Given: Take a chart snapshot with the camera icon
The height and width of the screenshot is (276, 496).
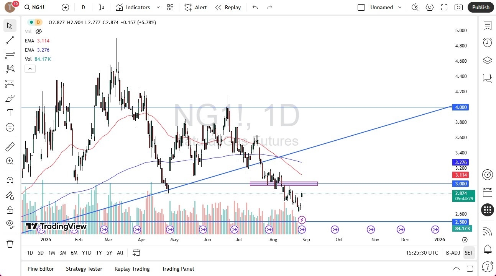Looking at the screenshot, I should [458, 7].
